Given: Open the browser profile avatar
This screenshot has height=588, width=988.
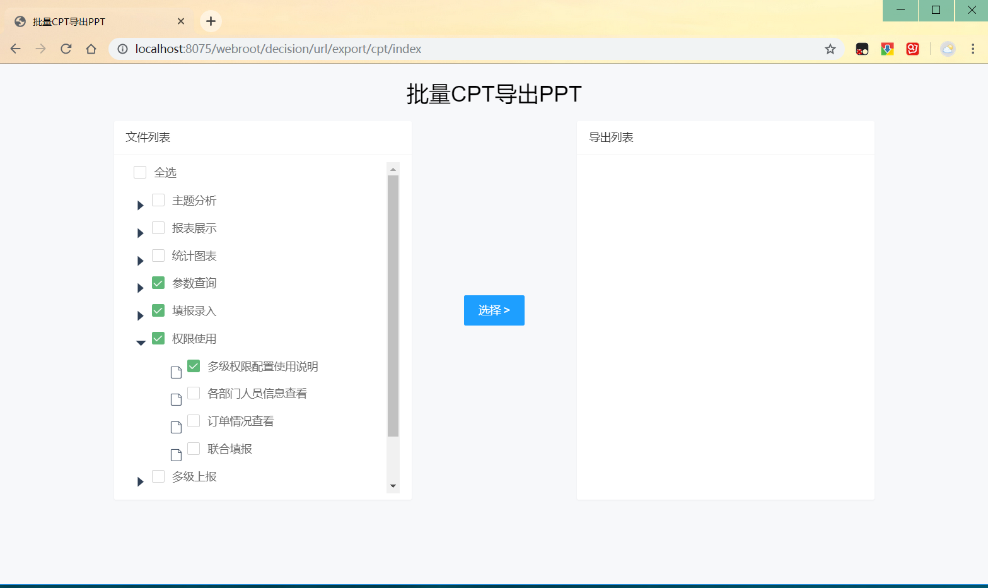Looking at the screenshot, I should tap(948, 49).
